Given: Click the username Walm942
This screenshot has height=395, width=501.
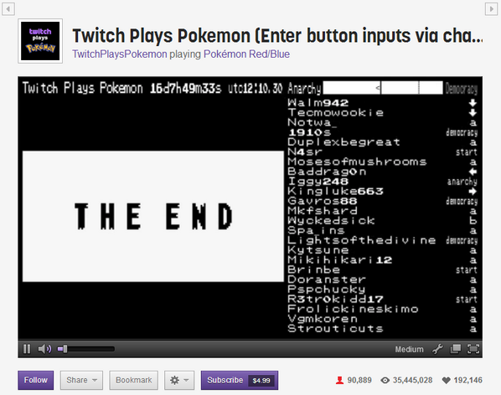Looking at the screenshot, I should pos(318,103).
